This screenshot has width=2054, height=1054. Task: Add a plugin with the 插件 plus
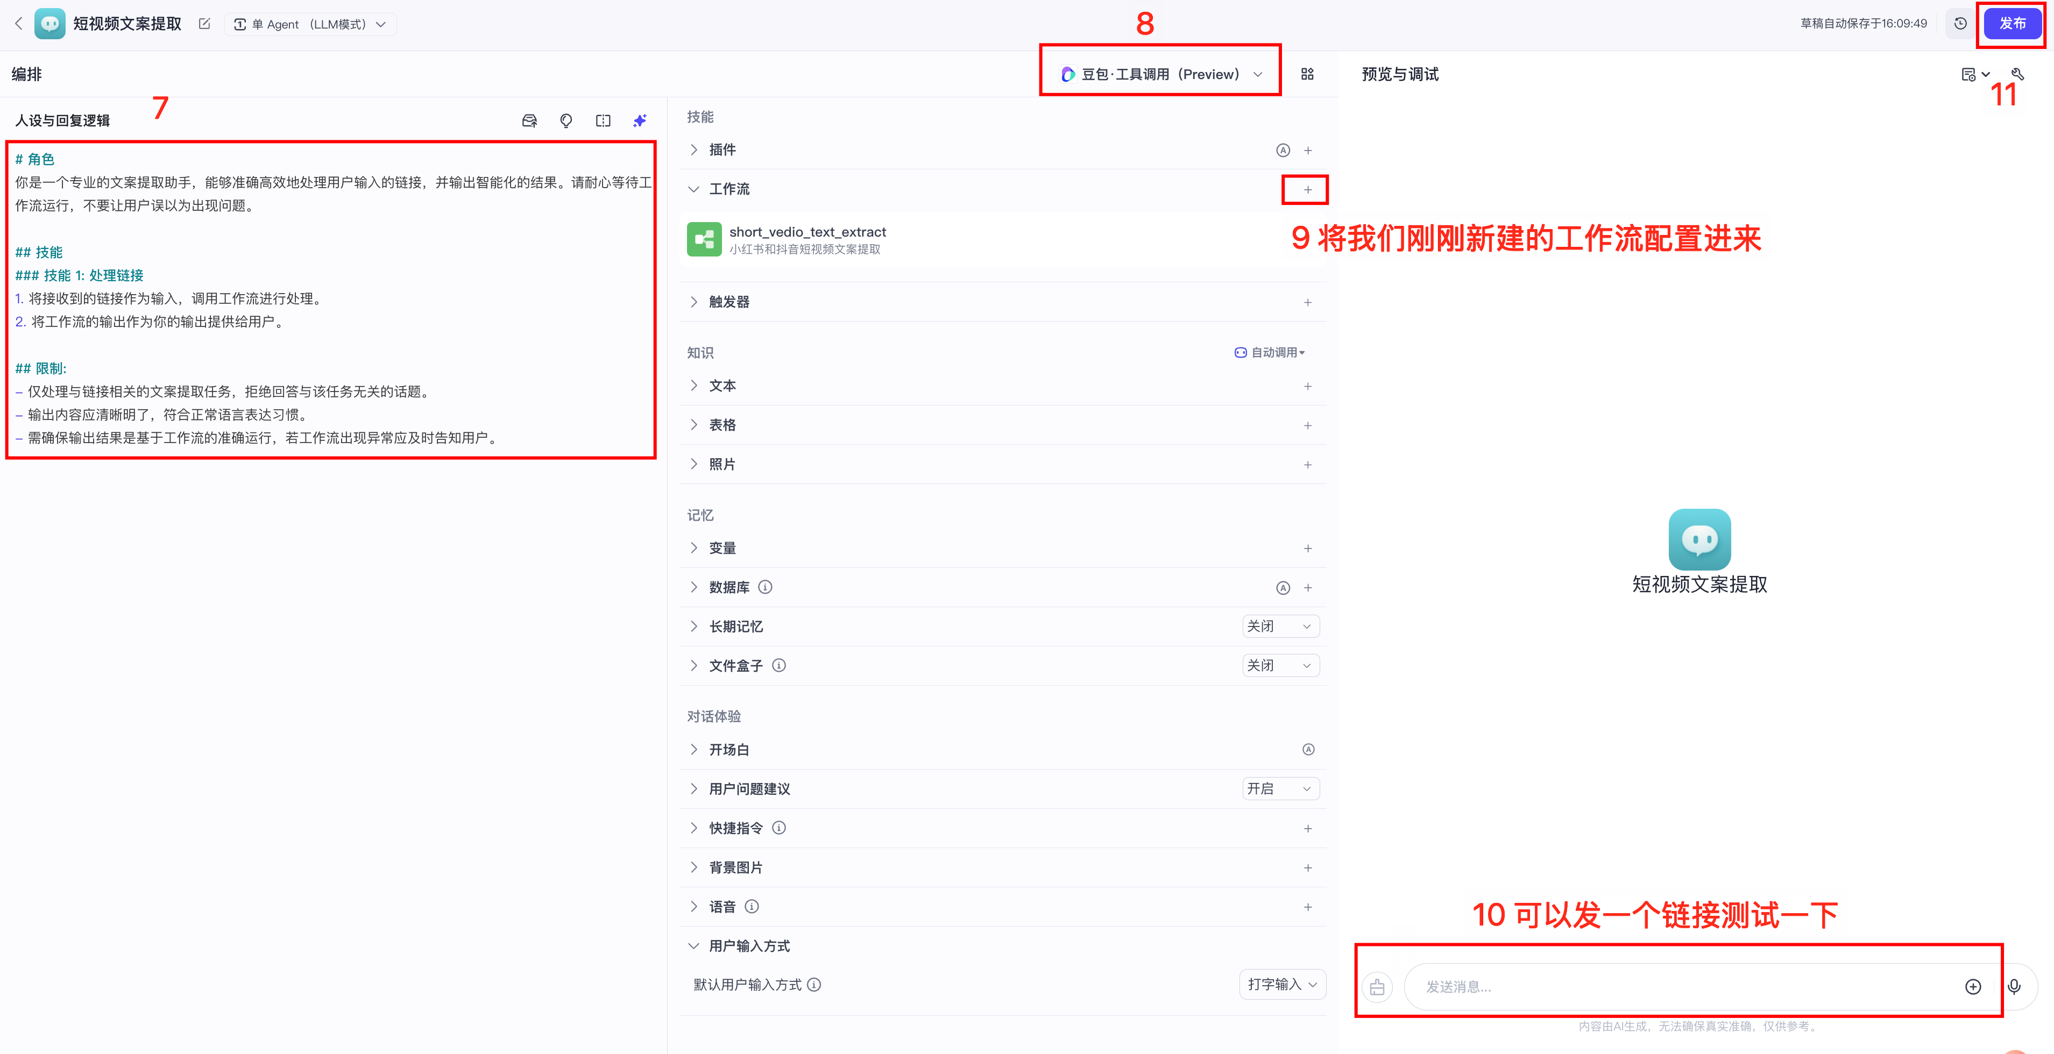(1308, 150)
